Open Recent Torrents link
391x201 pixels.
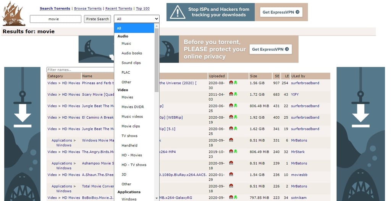[x=119, y=8]
